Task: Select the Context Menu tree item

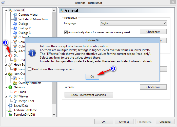Action: coord(28,15)
